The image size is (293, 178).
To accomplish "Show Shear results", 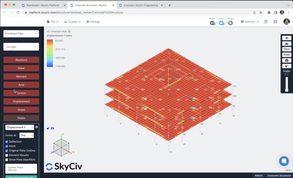I will [21, 68].
